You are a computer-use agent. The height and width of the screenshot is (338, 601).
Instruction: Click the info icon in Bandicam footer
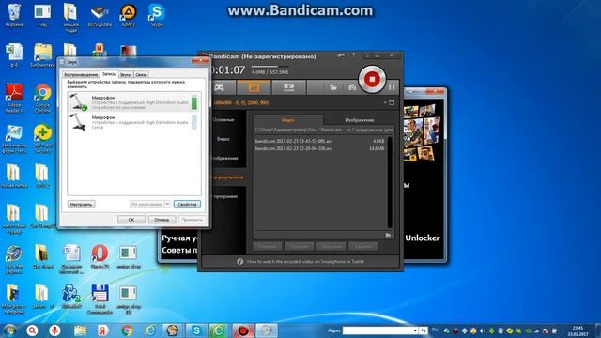(x=240, y=262)
